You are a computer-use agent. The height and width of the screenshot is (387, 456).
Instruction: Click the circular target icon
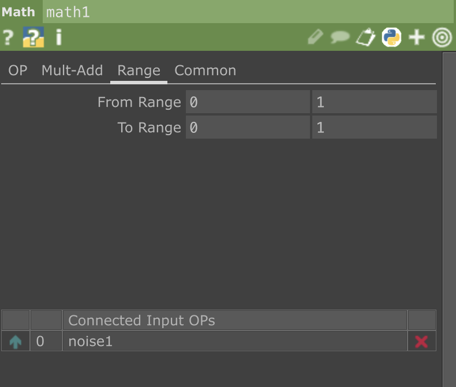[442, 38]
